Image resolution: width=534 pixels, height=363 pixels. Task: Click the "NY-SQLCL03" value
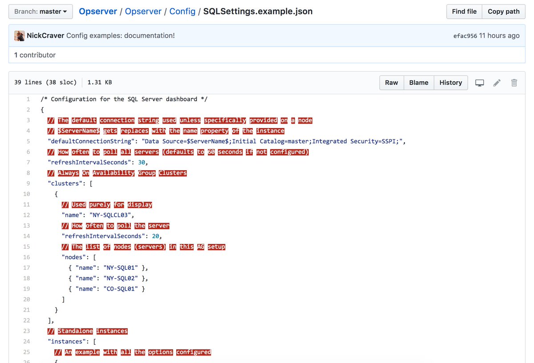[x=110, y=215]
